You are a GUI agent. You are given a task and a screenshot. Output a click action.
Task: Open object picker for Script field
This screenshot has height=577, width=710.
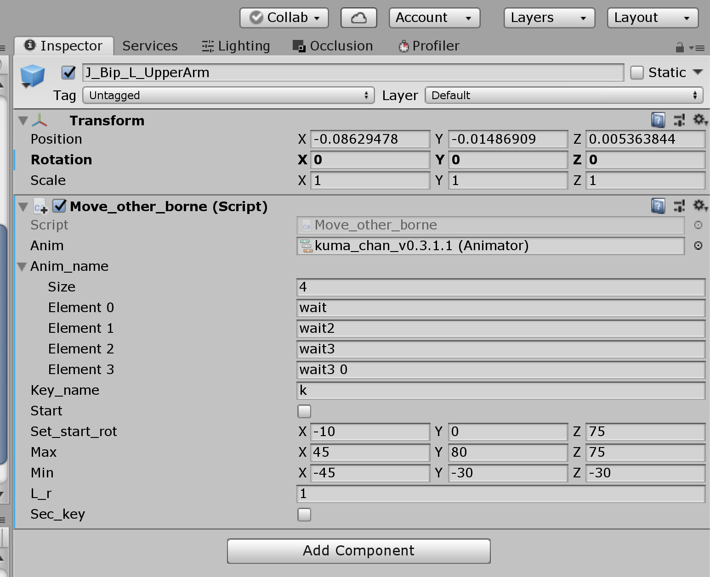(x=698, y=225)
